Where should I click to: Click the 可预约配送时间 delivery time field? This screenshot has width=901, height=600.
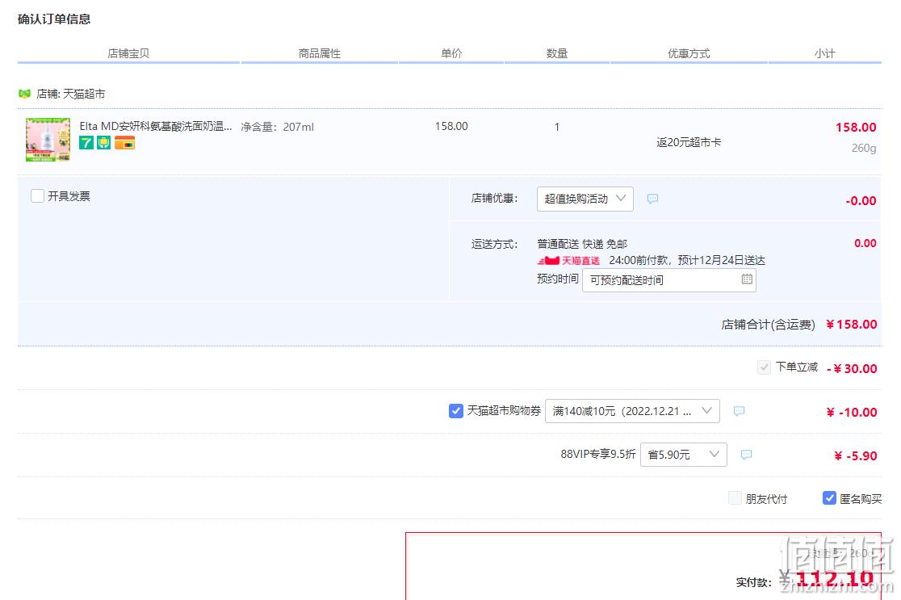(x=668, y=280)
